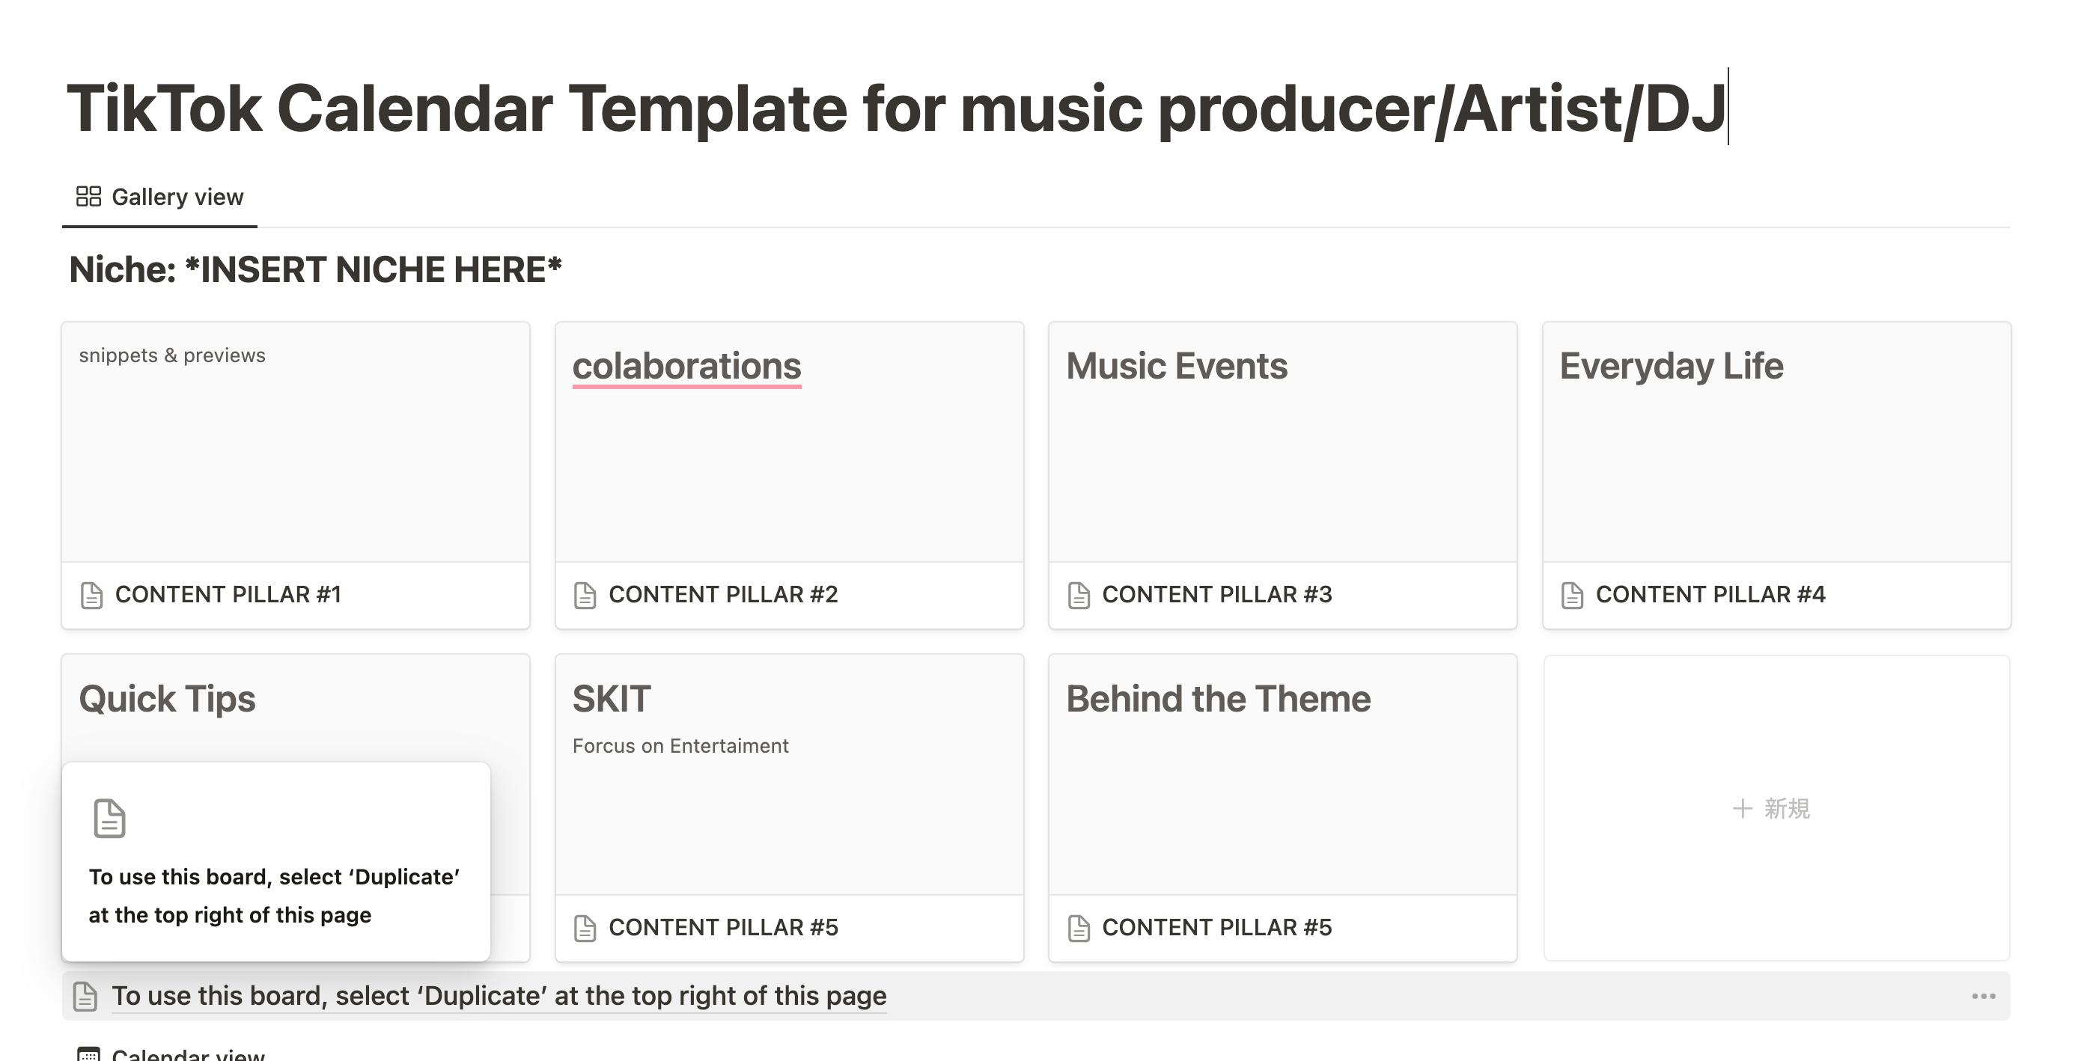This screenshot has height=1061, width=2081.
Task: Open the colaborations card
Action: (788, 452)
